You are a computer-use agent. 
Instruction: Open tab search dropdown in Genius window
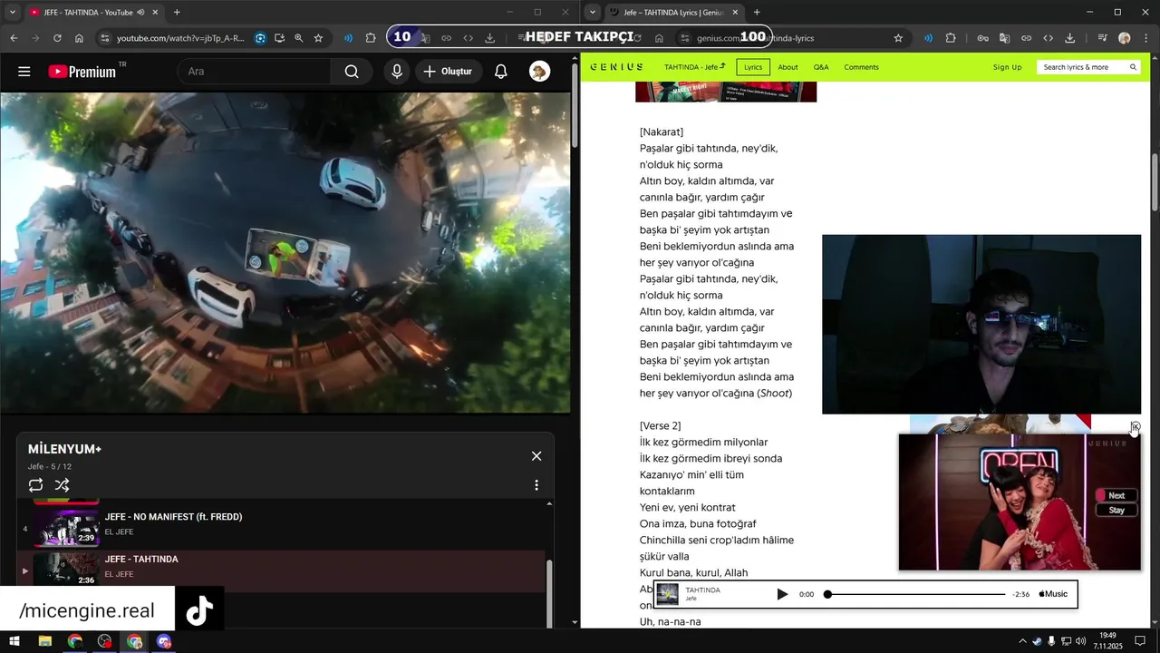(x=592, y=13)
